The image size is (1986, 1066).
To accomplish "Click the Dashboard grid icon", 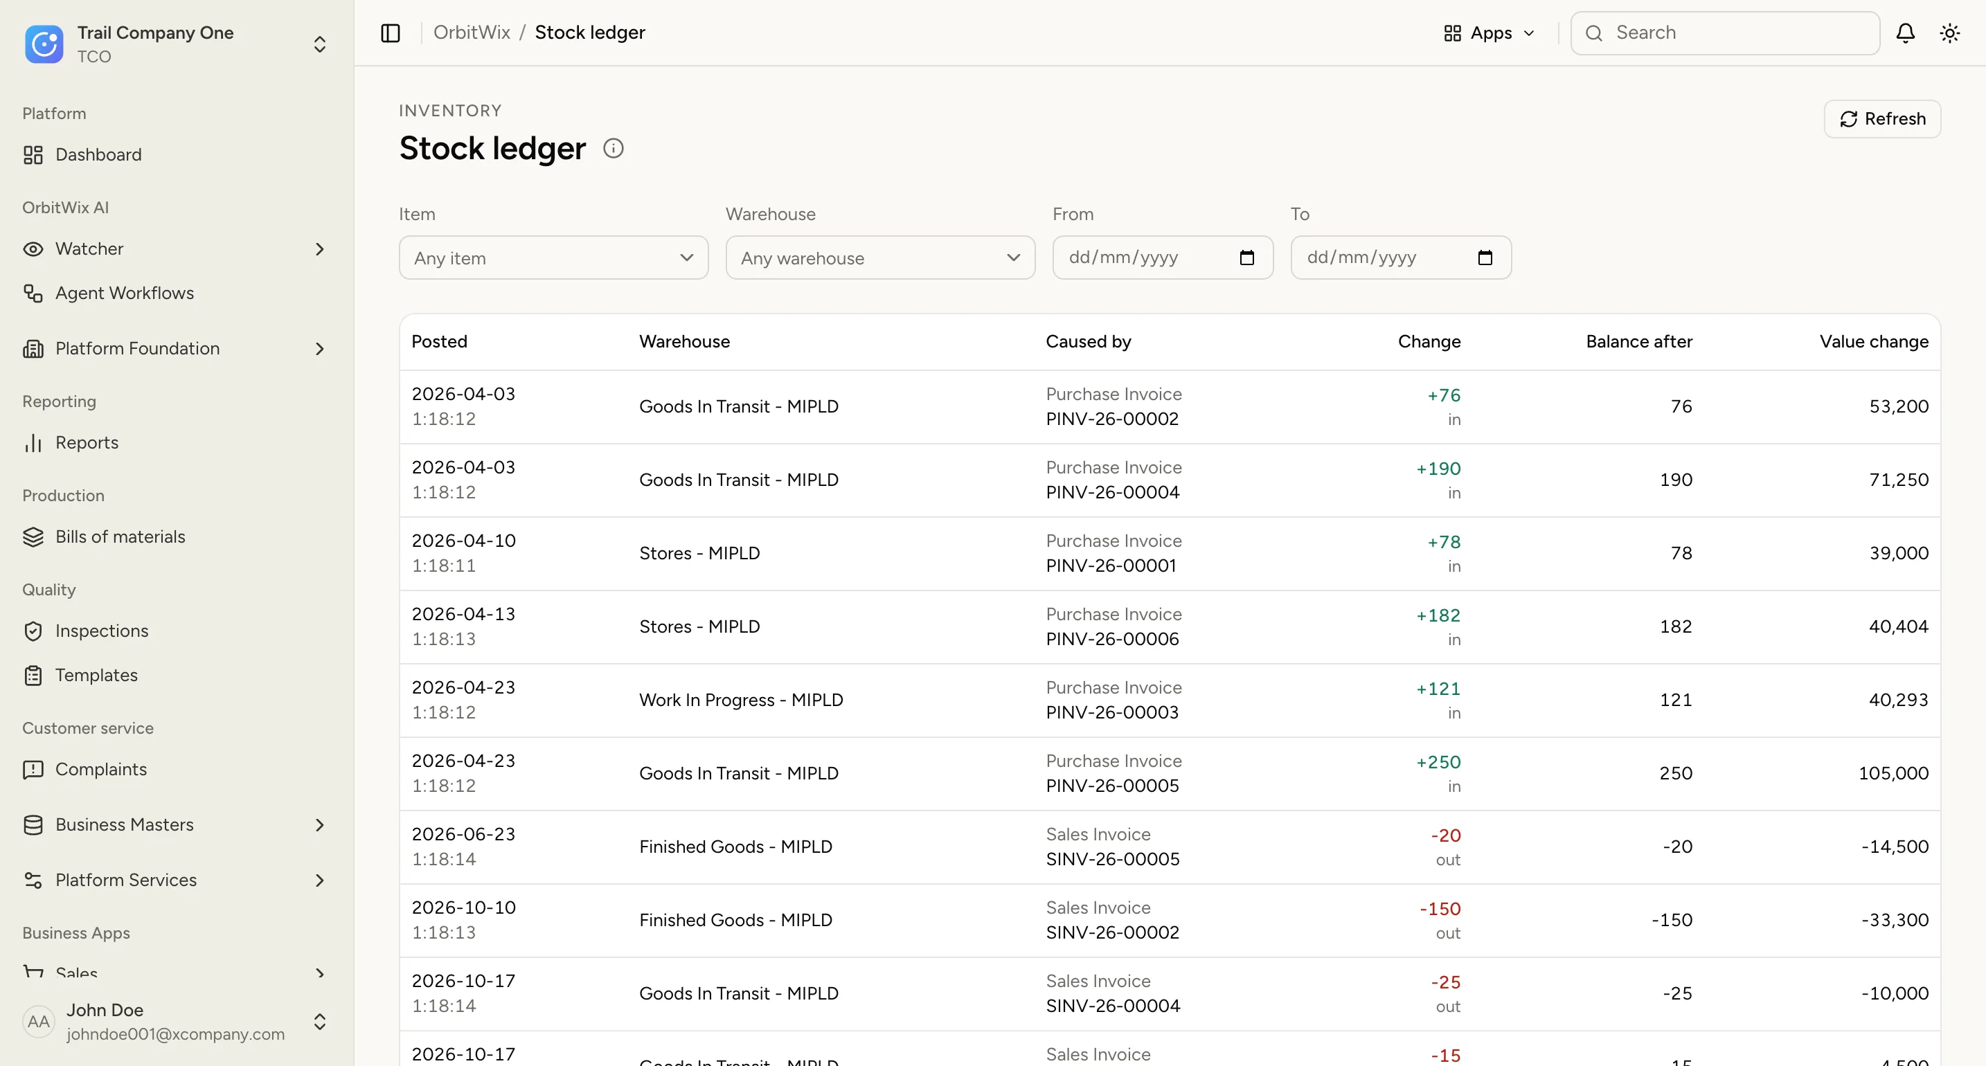I will (x=33, y=155).
